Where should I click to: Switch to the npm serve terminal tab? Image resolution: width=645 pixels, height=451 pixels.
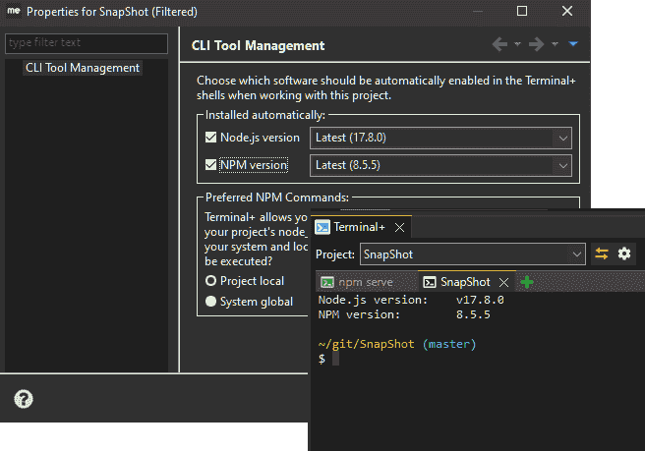[366, 282]
